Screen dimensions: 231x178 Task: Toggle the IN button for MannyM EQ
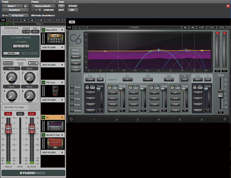click(x=43, y=30)
